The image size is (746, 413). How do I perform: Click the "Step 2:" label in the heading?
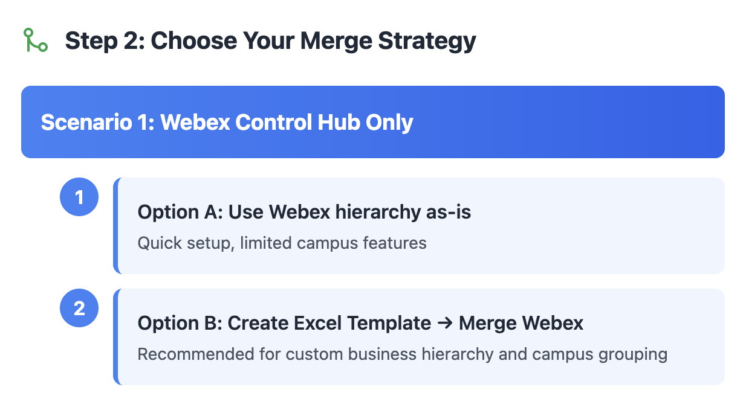point(104,40)
